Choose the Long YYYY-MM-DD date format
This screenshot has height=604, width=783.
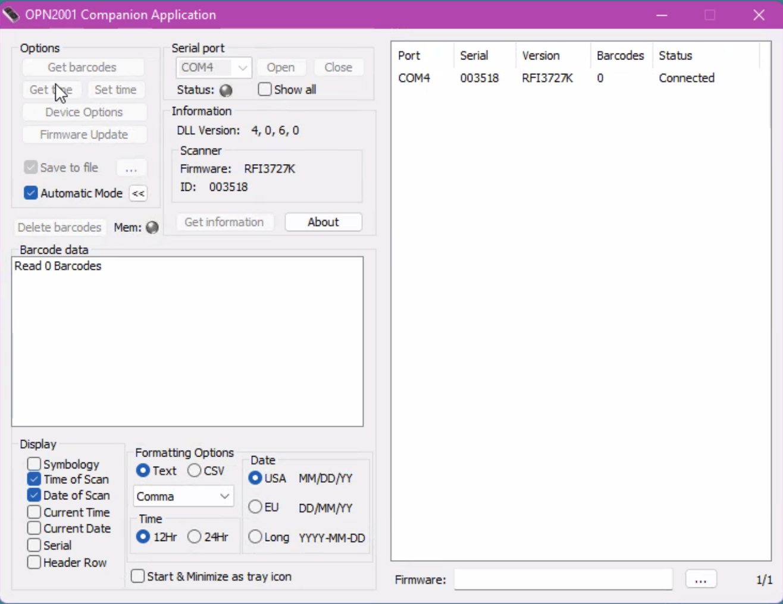(x=255, y=537)
